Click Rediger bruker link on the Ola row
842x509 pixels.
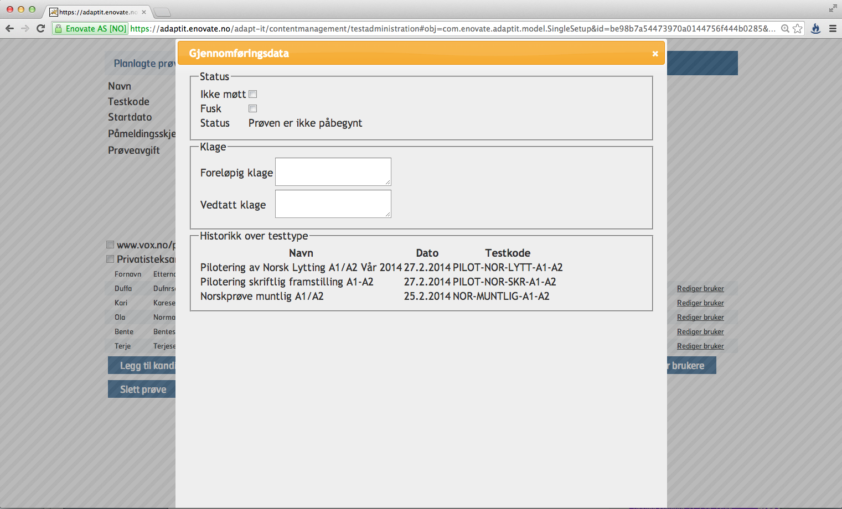coord(700,318)
